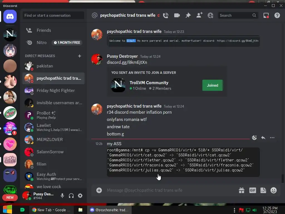The image size is (285, 214).
Task: Open the Easy Auth direct message
Action: point(53,176)
